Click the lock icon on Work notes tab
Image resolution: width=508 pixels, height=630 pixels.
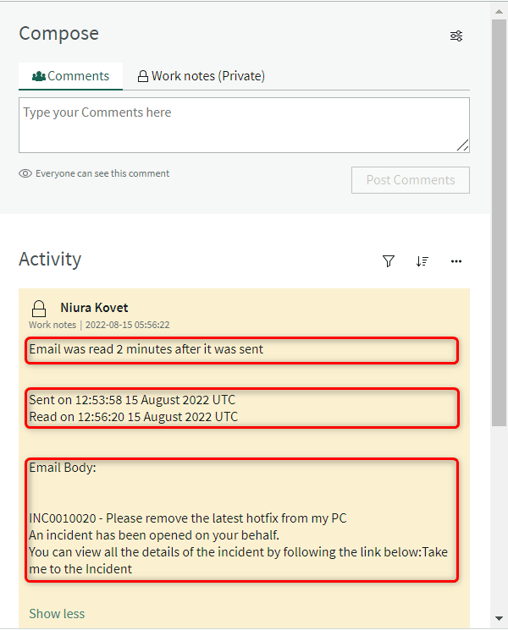143,76
